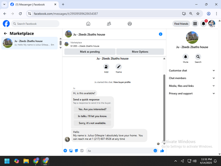Send a thumbs up like

tap(162, 151)
